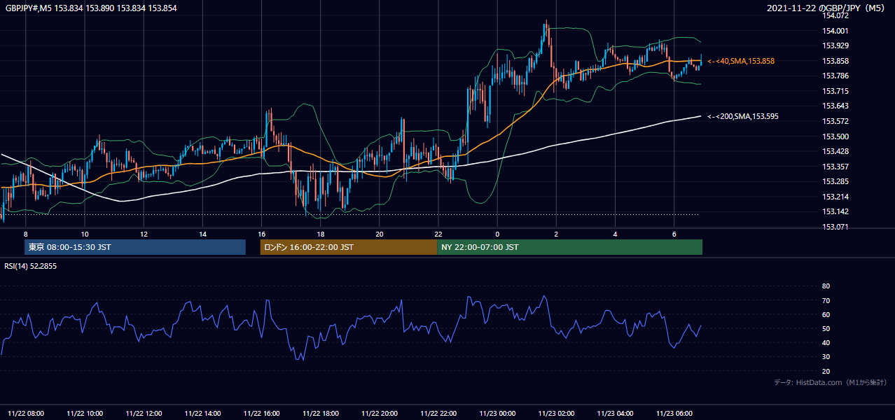
Task: Click hour label 16 under price chart
Action: [261, 234]
